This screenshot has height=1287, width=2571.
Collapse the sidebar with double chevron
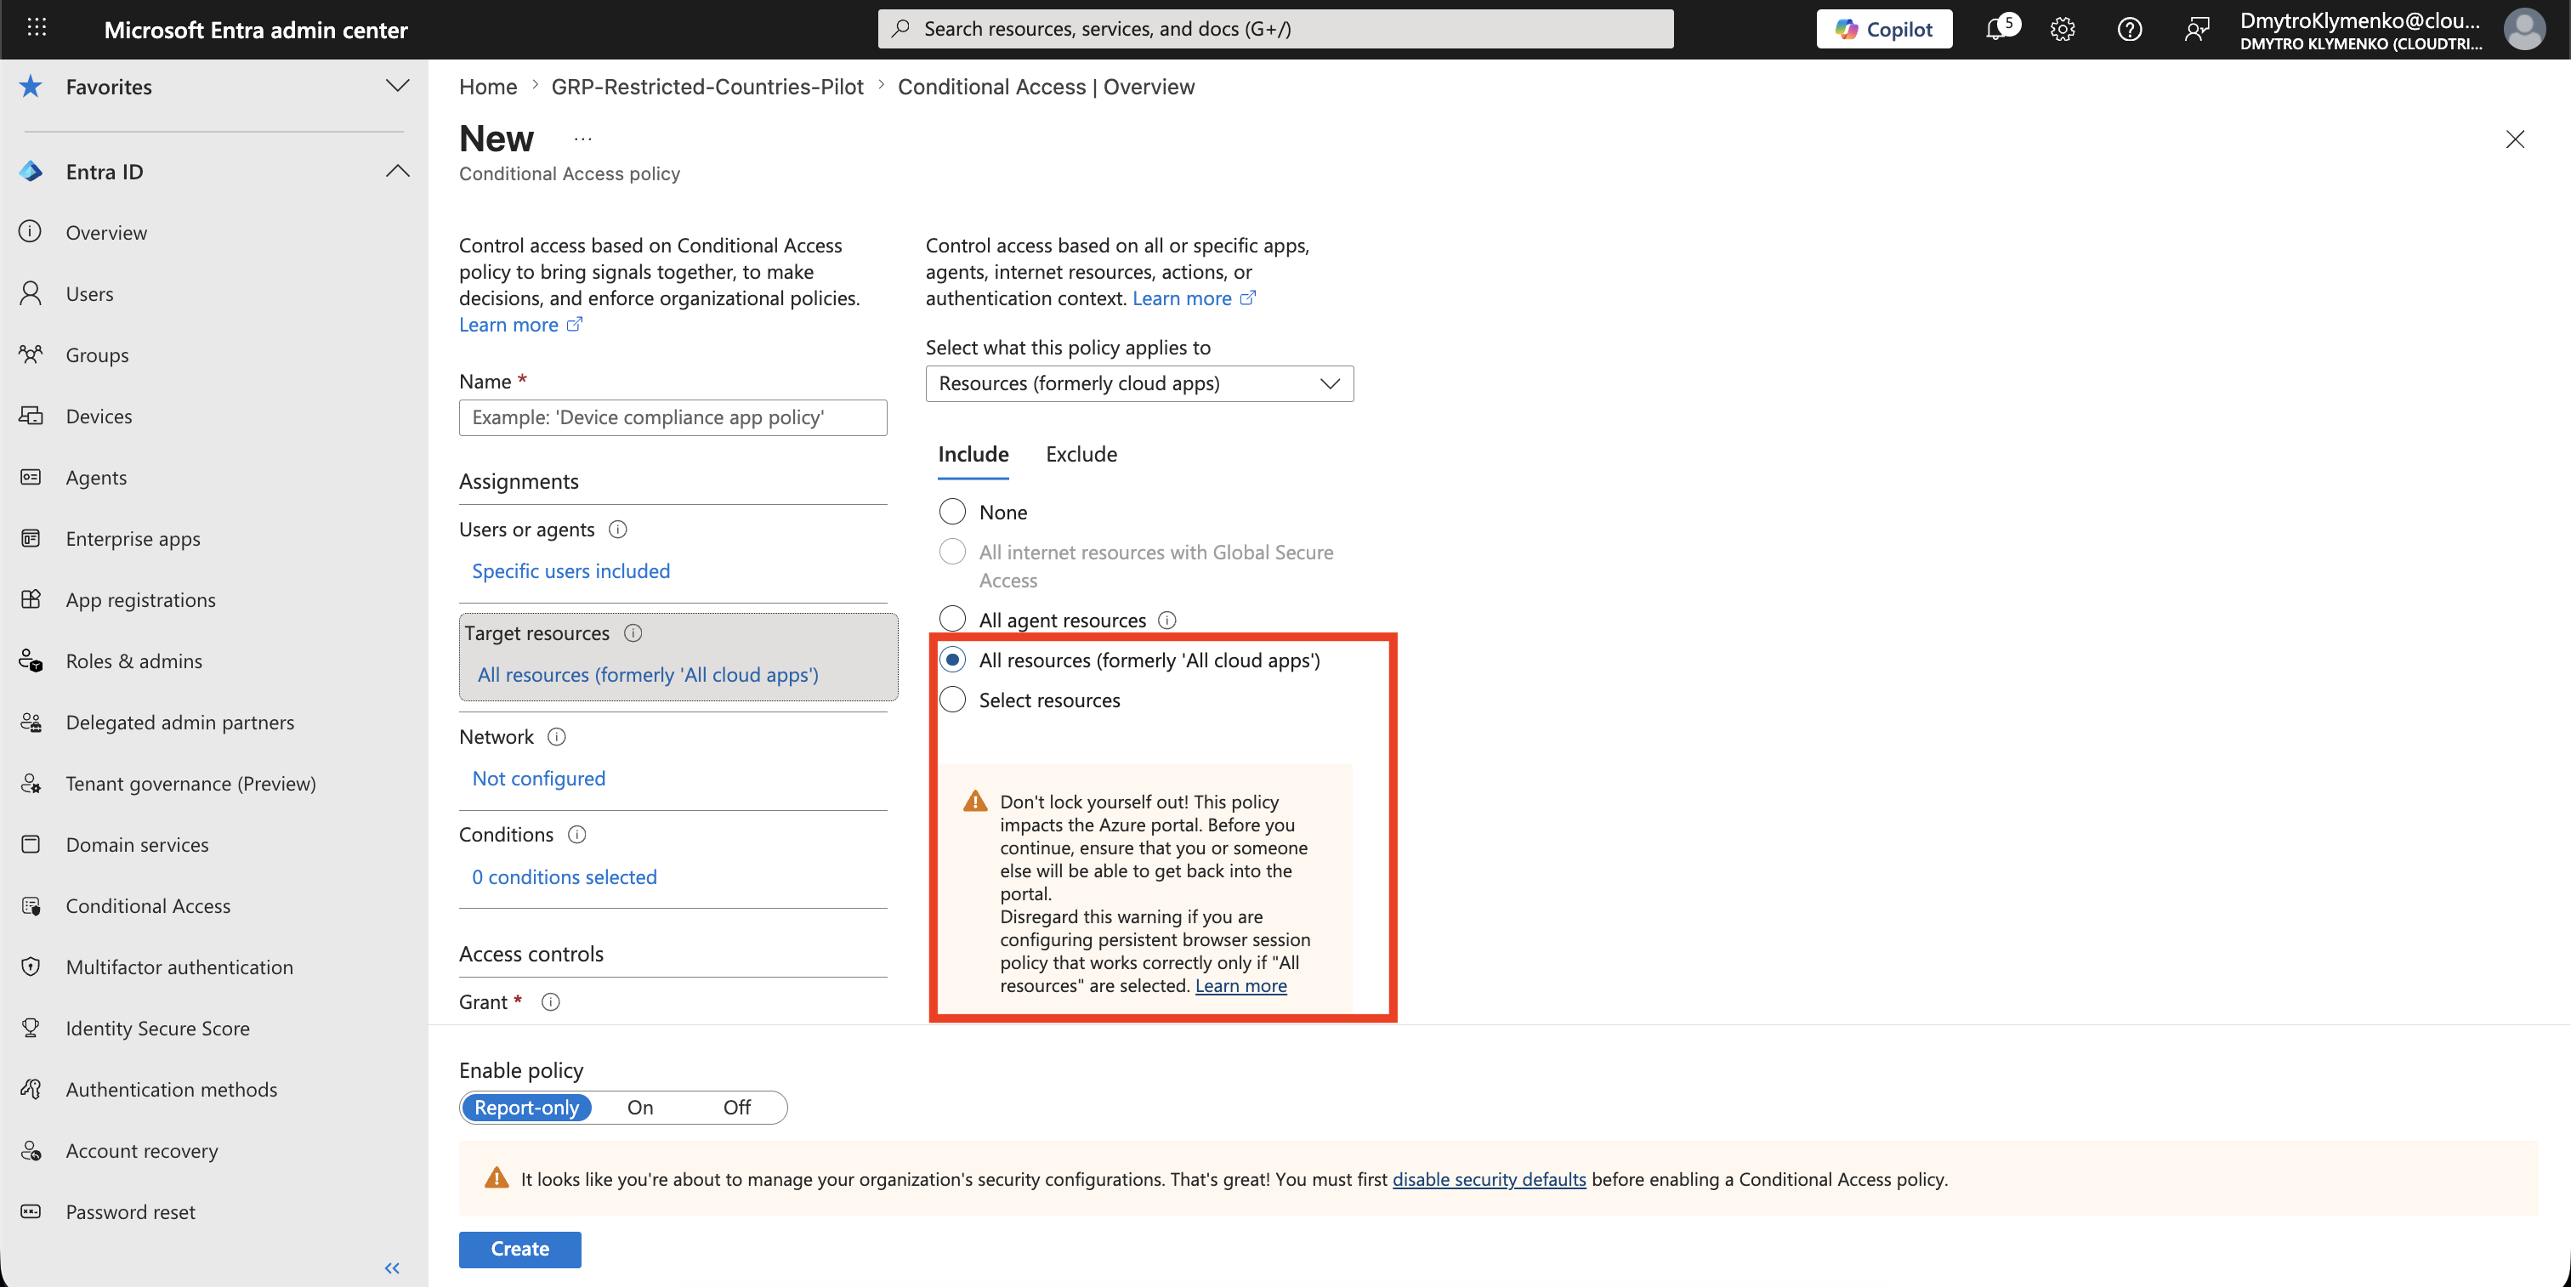[392, 1268]
